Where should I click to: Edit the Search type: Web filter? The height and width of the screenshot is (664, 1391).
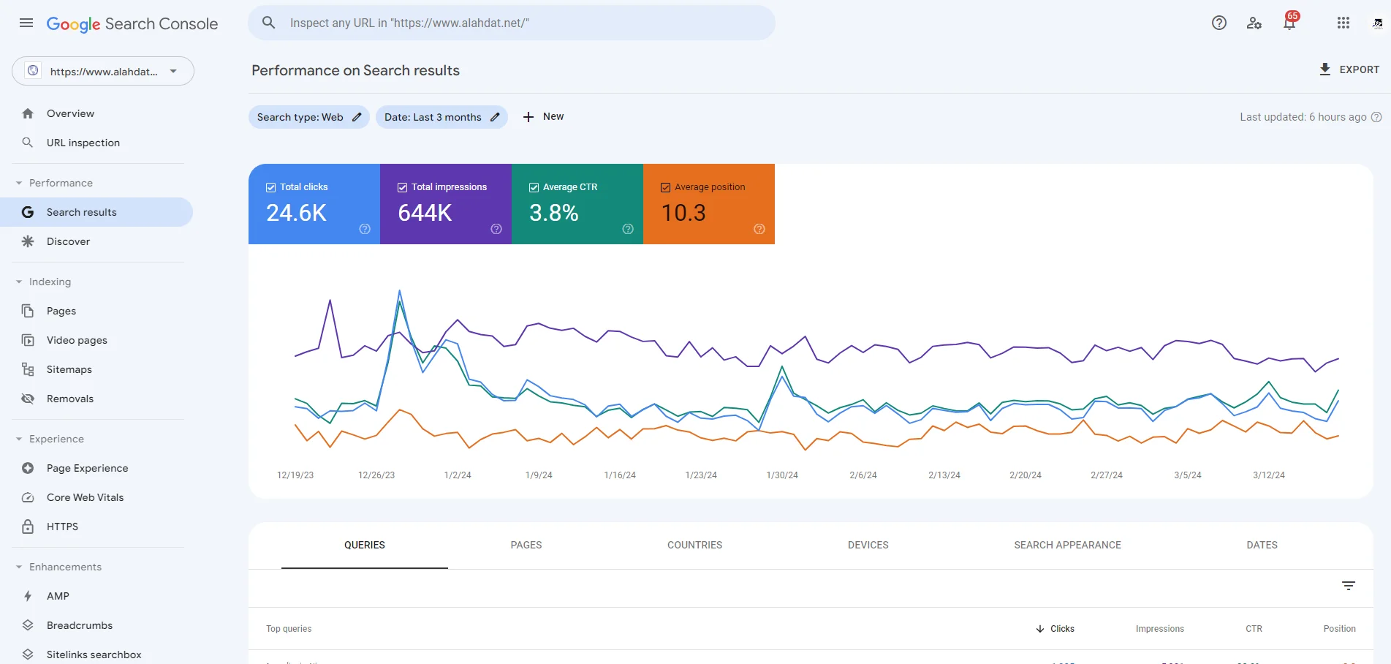pos(309,117)
